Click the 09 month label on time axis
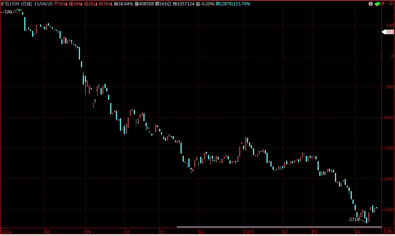 tap(88, 231)
